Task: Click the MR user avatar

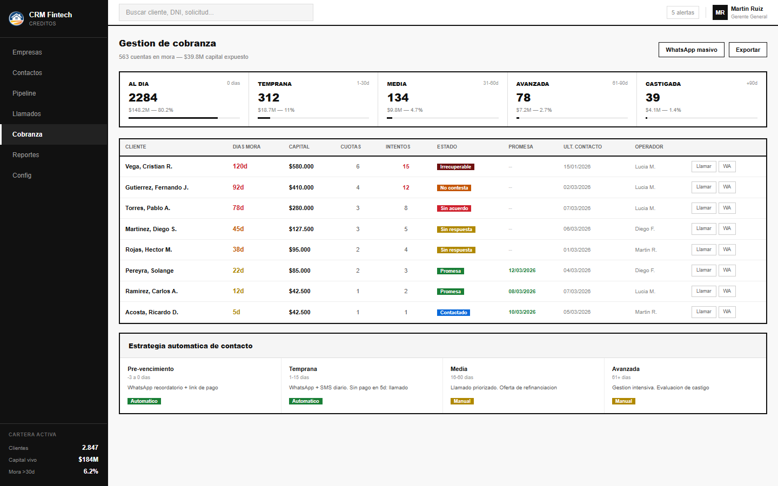Action: coord(720,12)
